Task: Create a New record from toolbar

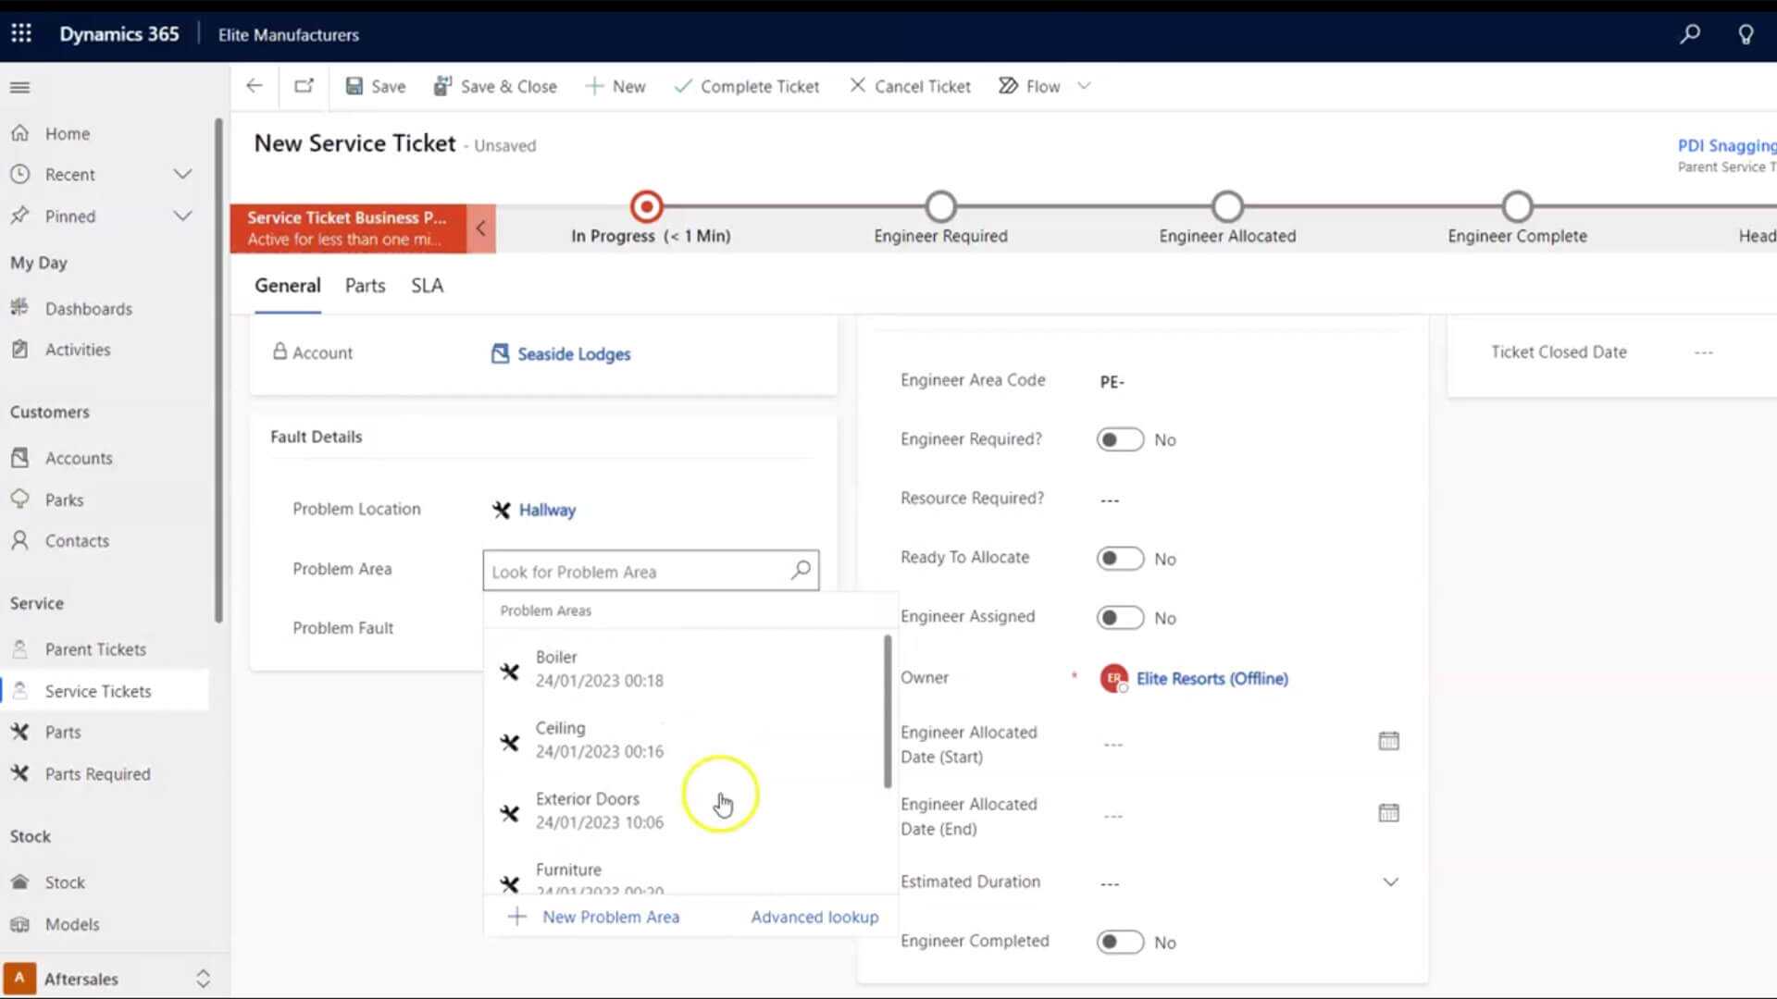Action: coord(615,86)
